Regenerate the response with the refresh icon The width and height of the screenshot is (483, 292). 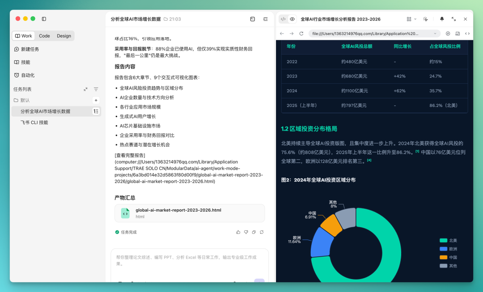262,232
